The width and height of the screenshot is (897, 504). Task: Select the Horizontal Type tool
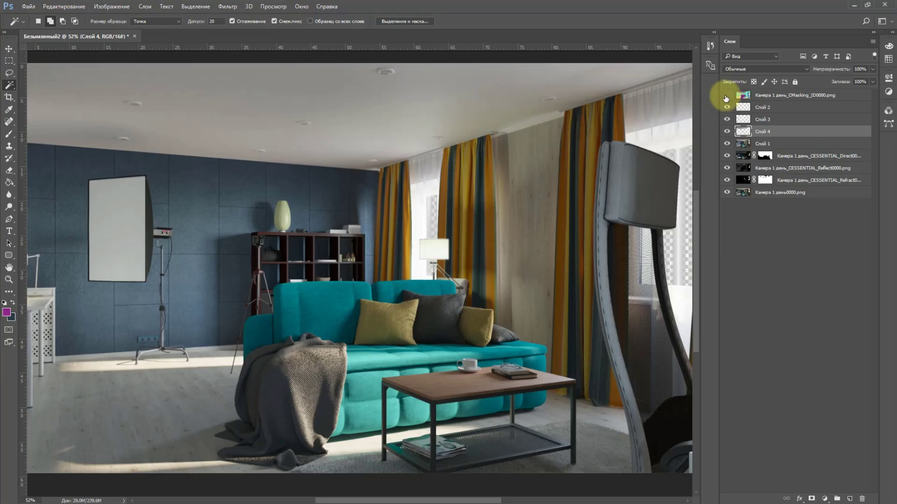tap(9, 231)
